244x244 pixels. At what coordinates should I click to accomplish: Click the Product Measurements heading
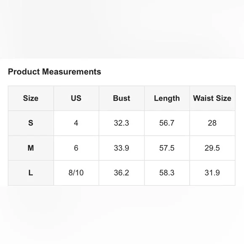54,72
